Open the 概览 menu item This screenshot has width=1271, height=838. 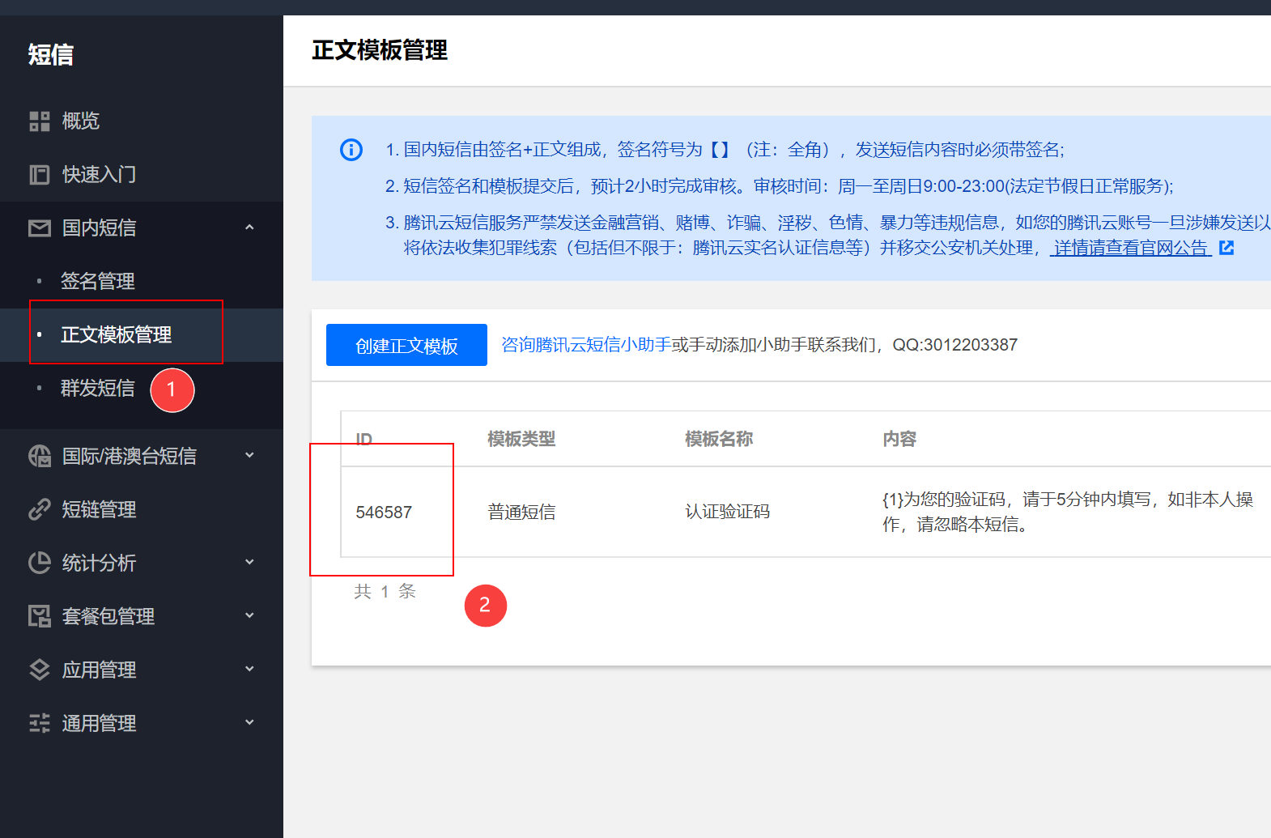pyautogui.click(x=142, y=121)
